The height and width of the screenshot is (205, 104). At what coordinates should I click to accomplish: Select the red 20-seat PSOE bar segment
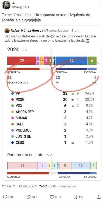point(22,60)
